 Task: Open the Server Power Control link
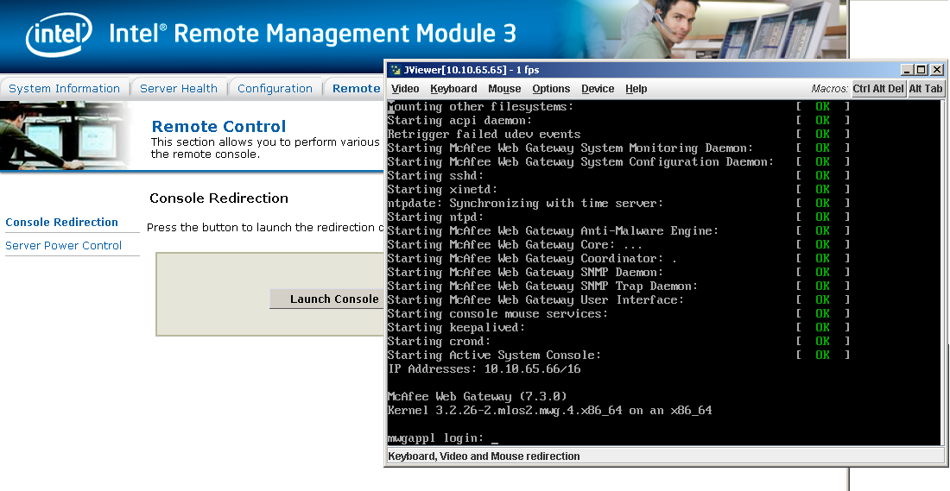coord(64,245)
